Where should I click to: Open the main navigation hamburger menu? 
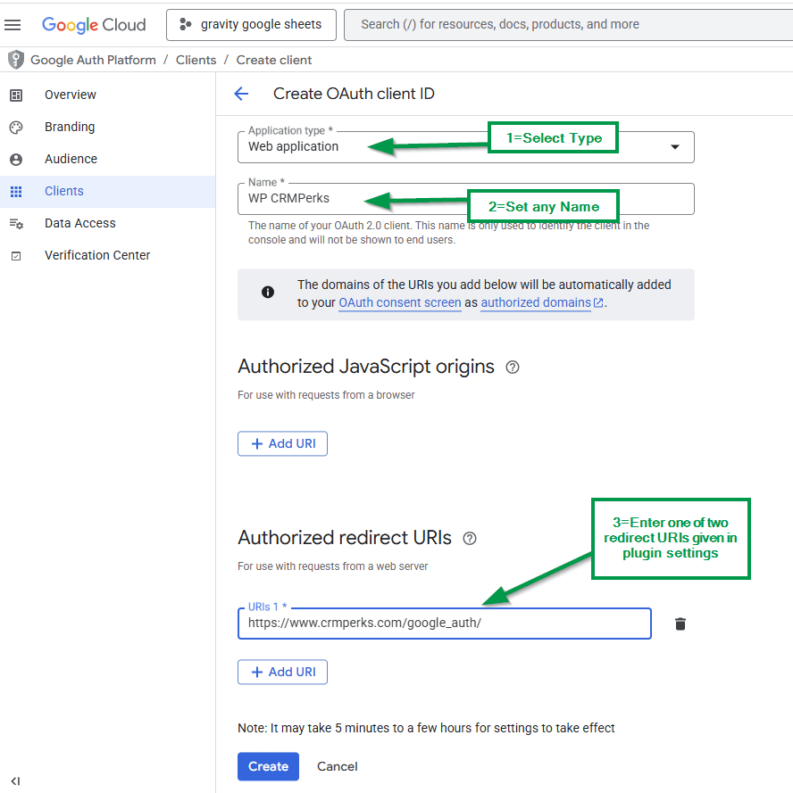13,25
